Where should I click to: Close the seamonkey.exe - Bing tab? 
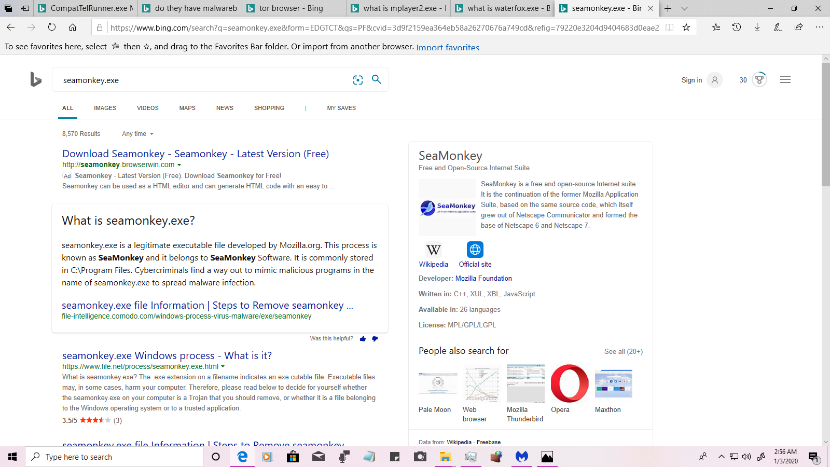[651, 8]
